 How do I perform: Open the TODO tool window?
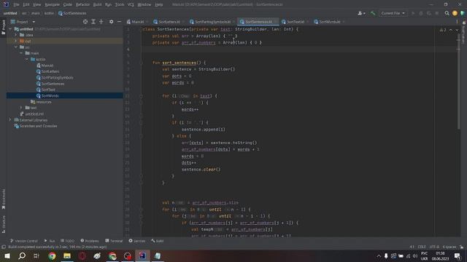click(67, 241)
